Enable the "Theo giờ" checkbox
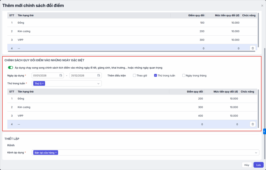Screen dimensions: 266x170 [135, 76]
